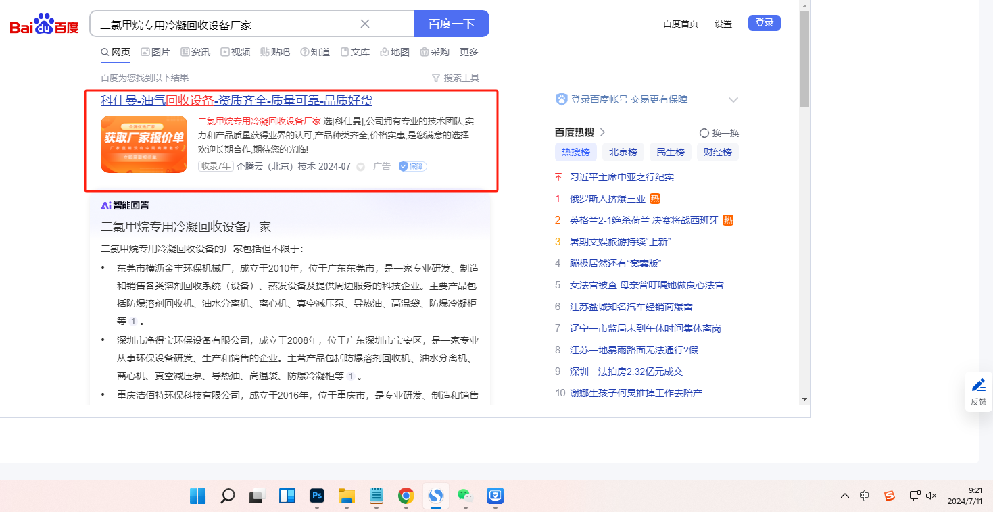Screen dimensions: 993x512
Task: Switch to the 地图 tab
Action: point(395,52)
